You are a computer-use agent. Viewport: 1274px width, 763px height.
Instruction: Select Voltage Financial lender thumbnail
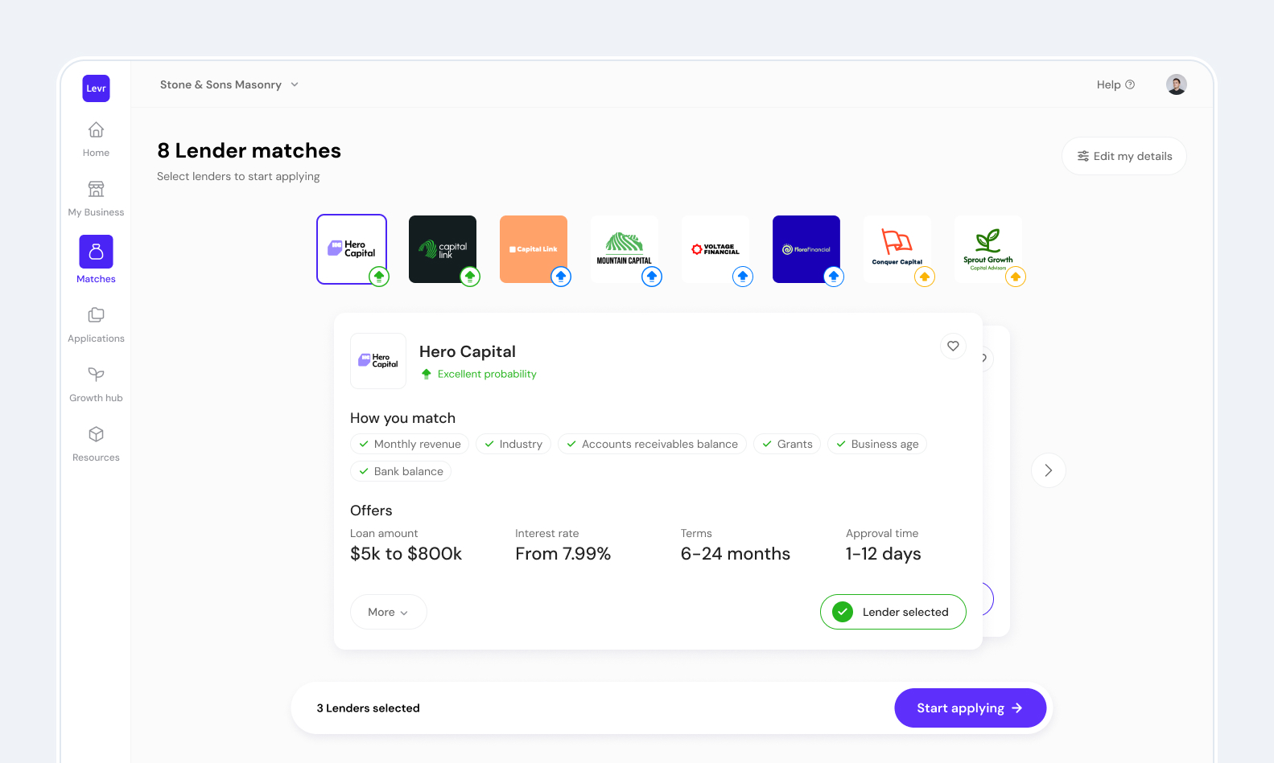pos(715,249)
